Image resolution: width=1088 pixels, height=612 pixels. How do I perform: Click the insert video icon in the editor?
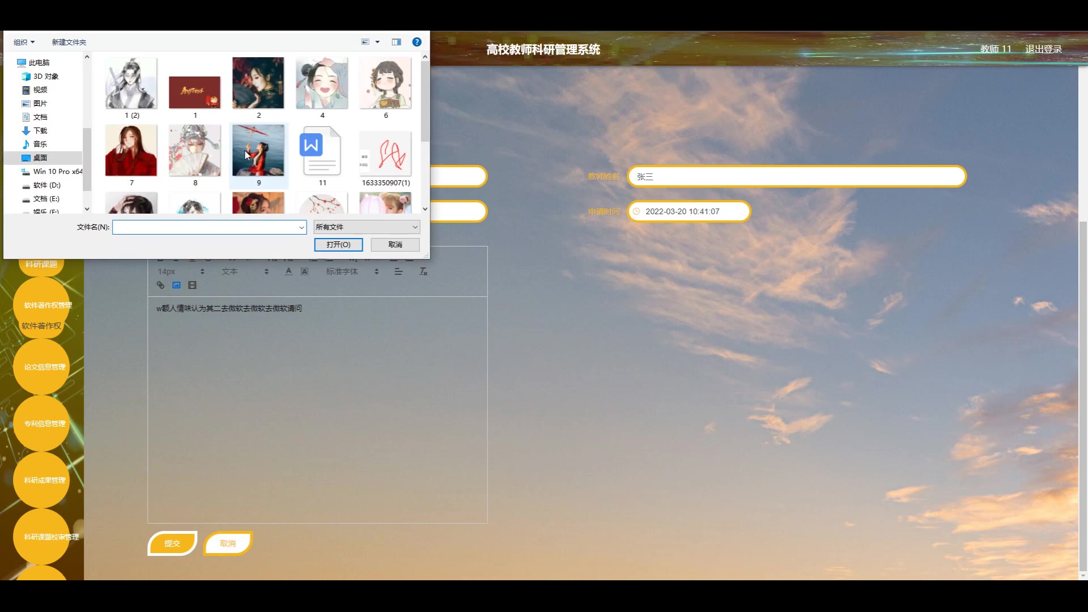tap(192, 285)
